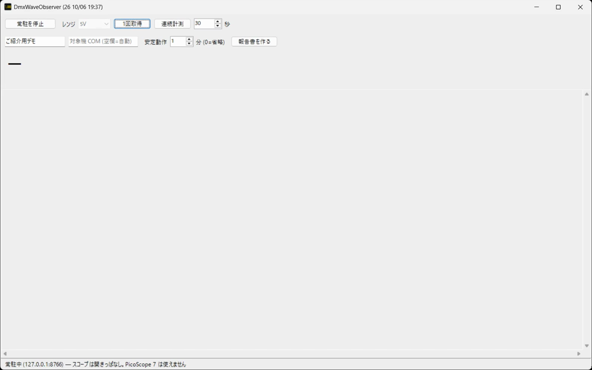
Task: Minimize the DmxWaveObserver window
Action: [x=537, y=7]
